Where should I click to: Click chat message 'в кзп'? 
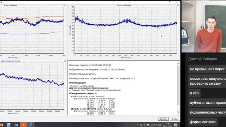click(194, 93)
